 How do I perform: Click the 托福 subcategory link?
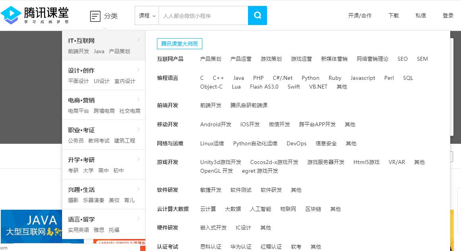(114, 230)
